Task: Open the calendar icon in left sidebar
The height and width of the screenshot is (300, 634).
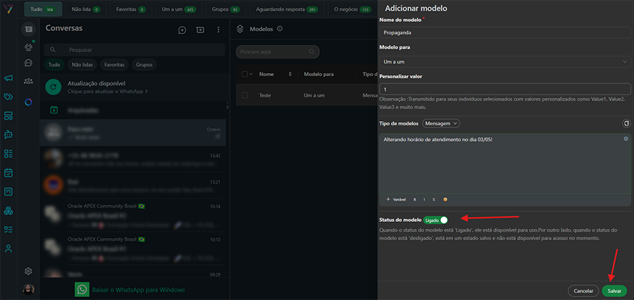Action: click(x=8, y=173)
